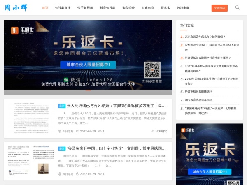Click the tag icon beside #刘畊宏
The image size is (247, 185).
click(x=153, y=131)
